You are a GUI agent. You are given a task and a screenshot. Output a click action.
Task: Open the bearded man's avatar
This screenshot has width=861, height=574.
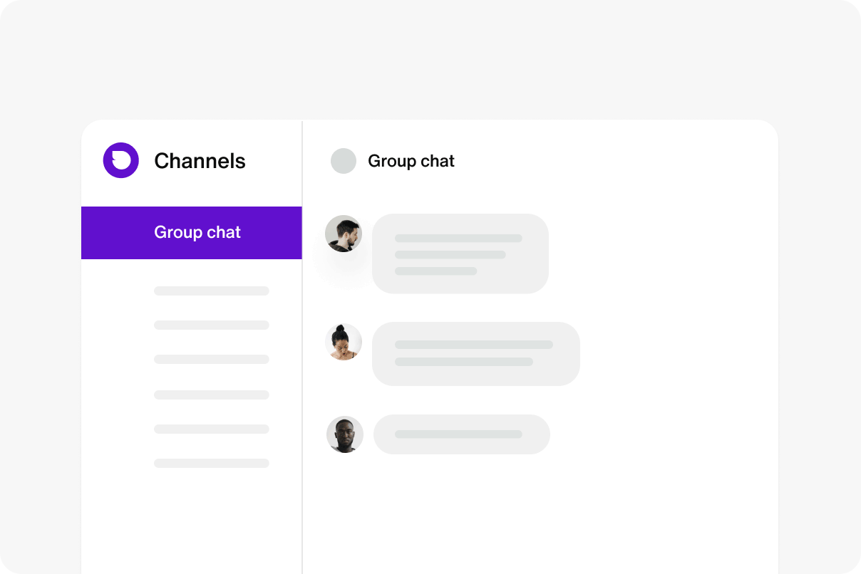344,234
